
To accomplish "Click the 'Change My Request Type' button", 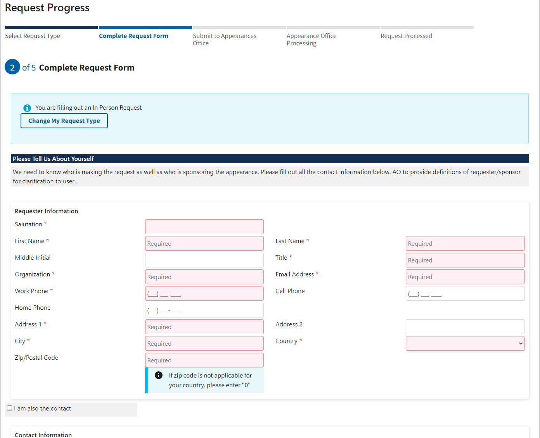I will 64,121.
